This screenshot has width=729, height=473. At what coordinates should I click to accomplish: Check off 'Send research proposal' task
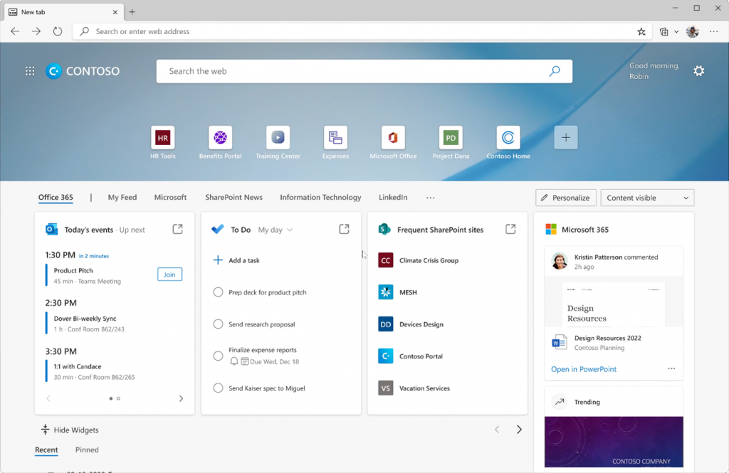point(218,324)
